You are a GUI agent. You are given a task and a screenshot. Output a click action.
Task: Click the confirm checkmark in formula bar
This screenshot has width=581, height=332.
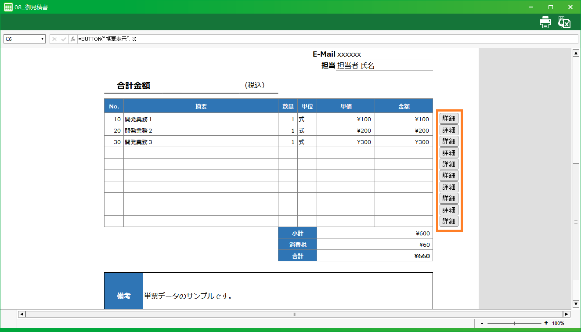(x=64, y=39)
